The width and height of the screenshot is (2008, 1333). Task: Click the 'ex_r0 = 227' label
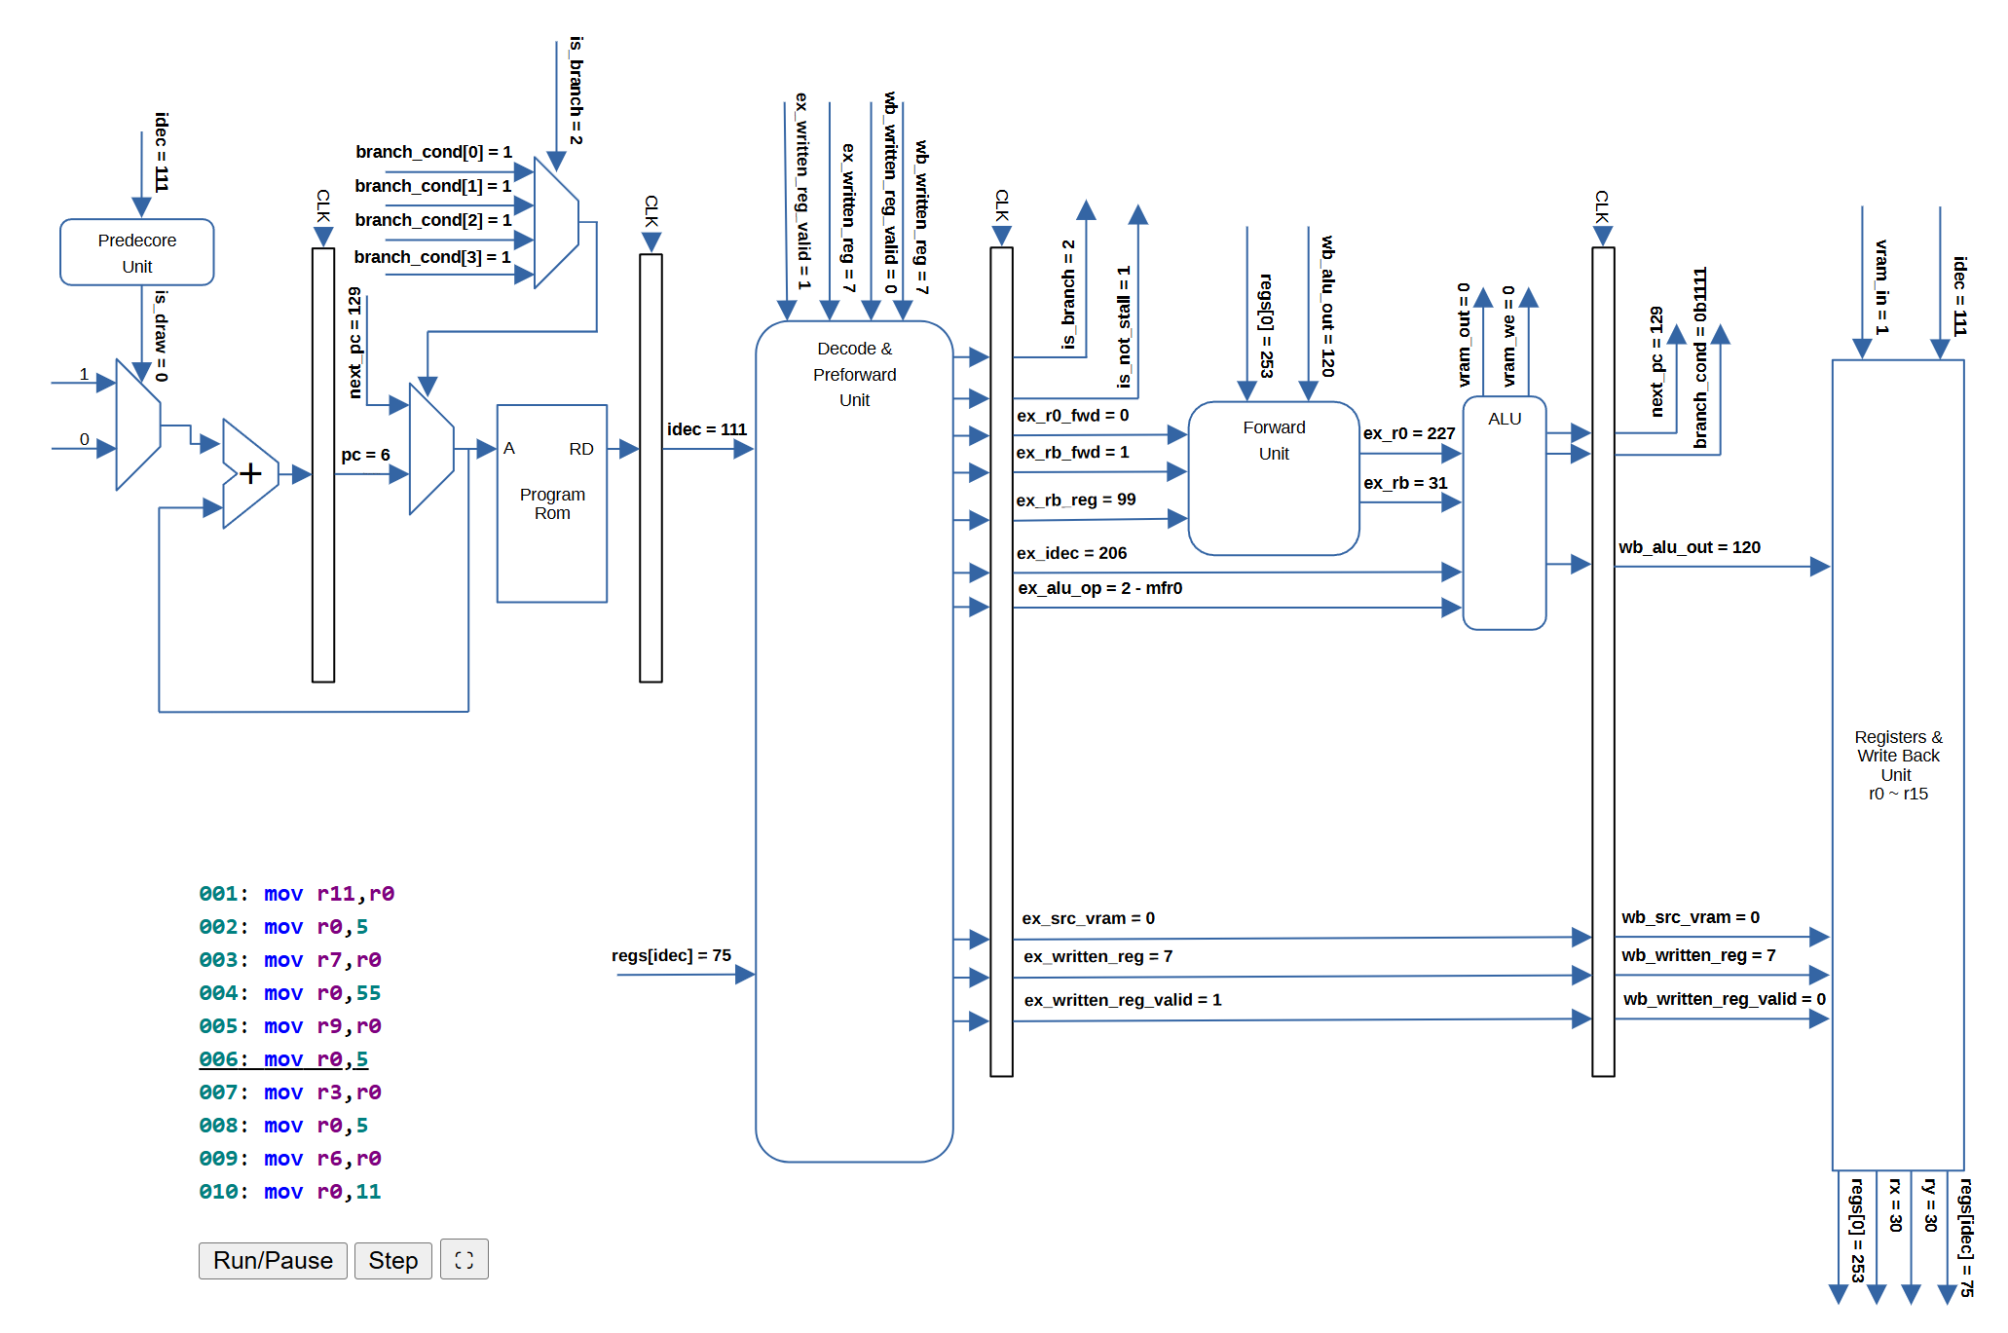[1409, 433]
